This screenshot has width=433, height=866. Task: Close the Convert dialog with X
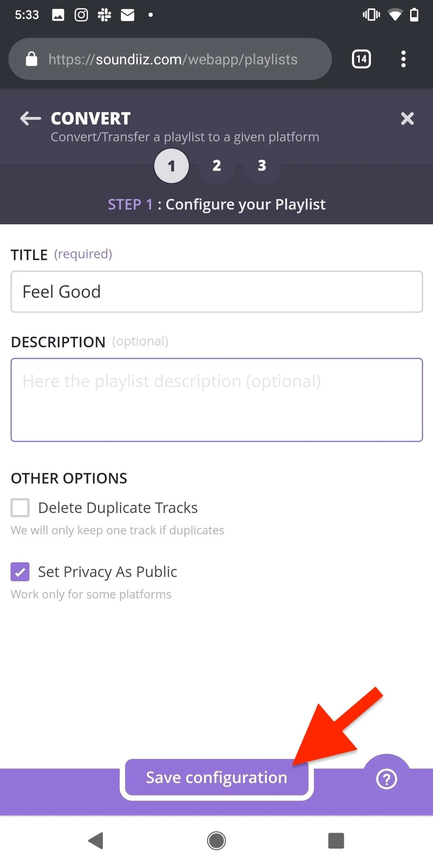point(407,118)
